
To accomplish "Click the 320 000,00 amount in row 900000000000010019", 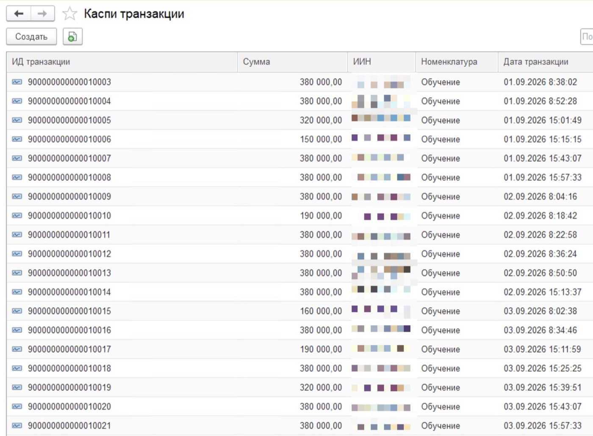I will (321, 387).
